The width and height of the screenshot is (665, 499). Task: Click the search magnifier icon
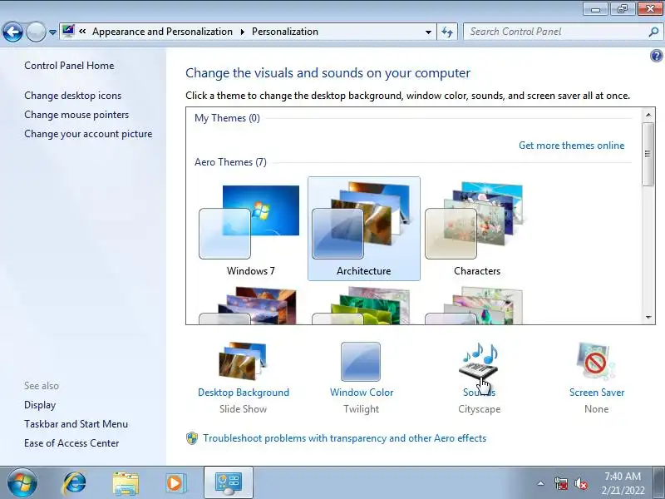coord(653,32)
